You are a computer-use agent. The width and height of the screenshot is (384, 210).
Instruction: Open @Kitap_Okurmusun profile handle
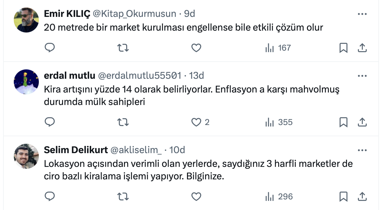135,13
